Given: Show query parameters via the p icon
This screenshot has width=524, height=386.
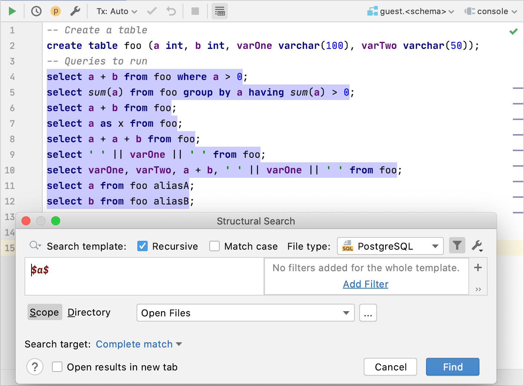Looking at the screenshot, I should pyautogui.click(x=55, y=11).
